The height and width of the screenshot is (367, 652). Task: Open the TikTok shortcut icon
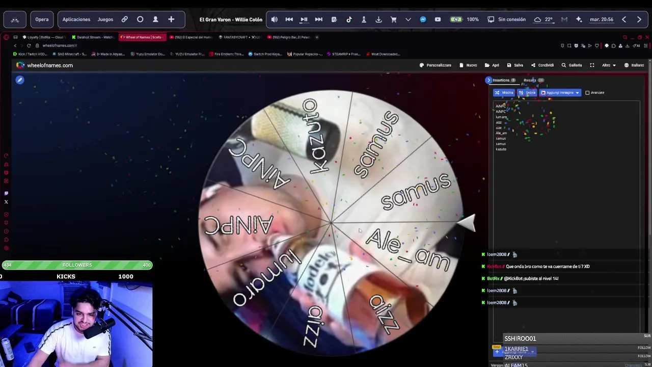point(349,19)
